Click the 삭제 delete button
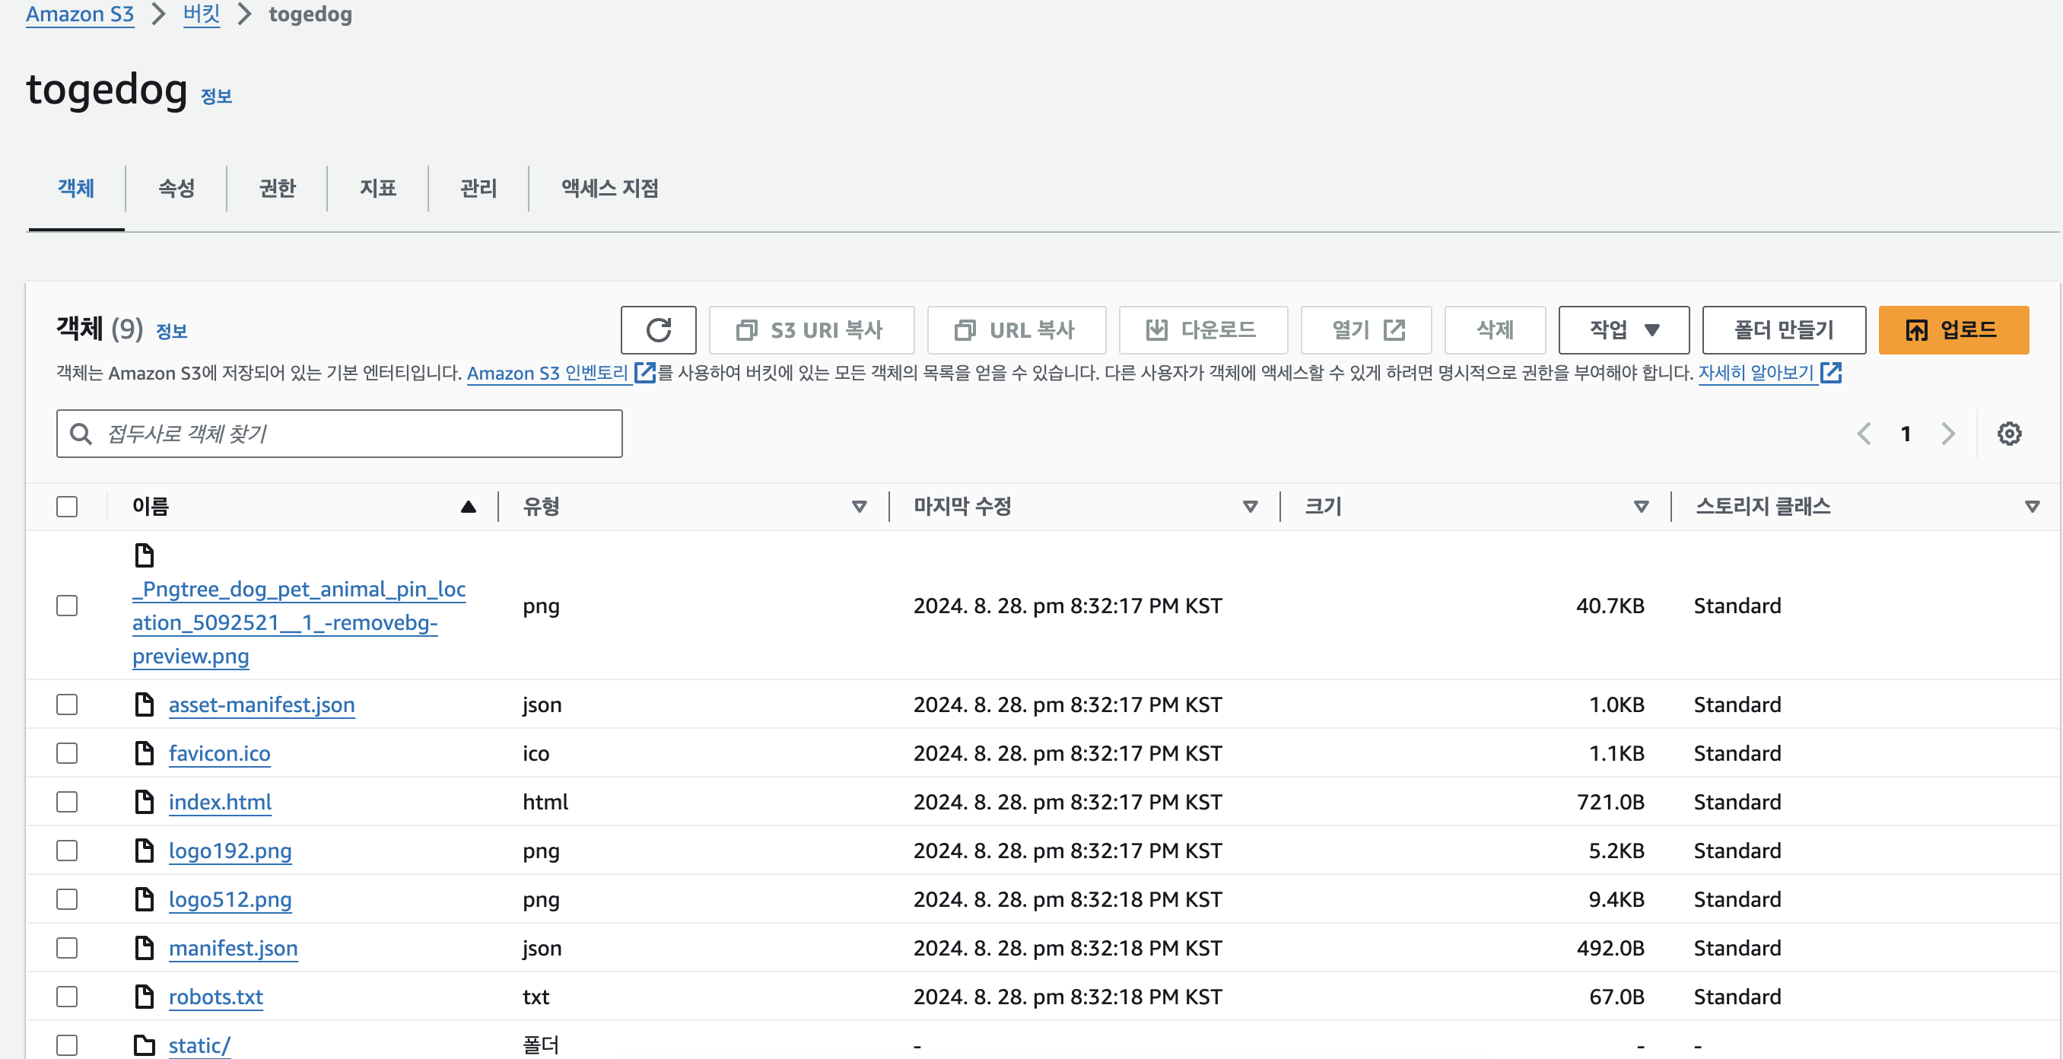This screenshot has width=2063, height=1059. point(1495,329)
